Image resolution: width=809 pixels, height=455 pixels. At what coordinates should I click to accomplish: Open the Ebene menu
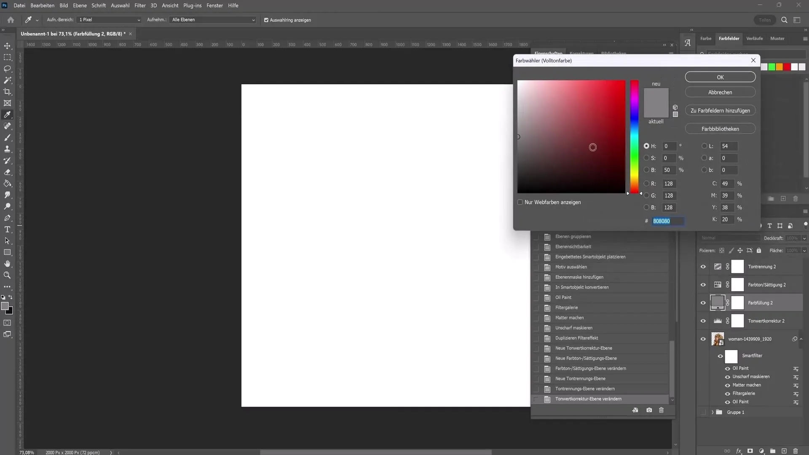point(80,5)
